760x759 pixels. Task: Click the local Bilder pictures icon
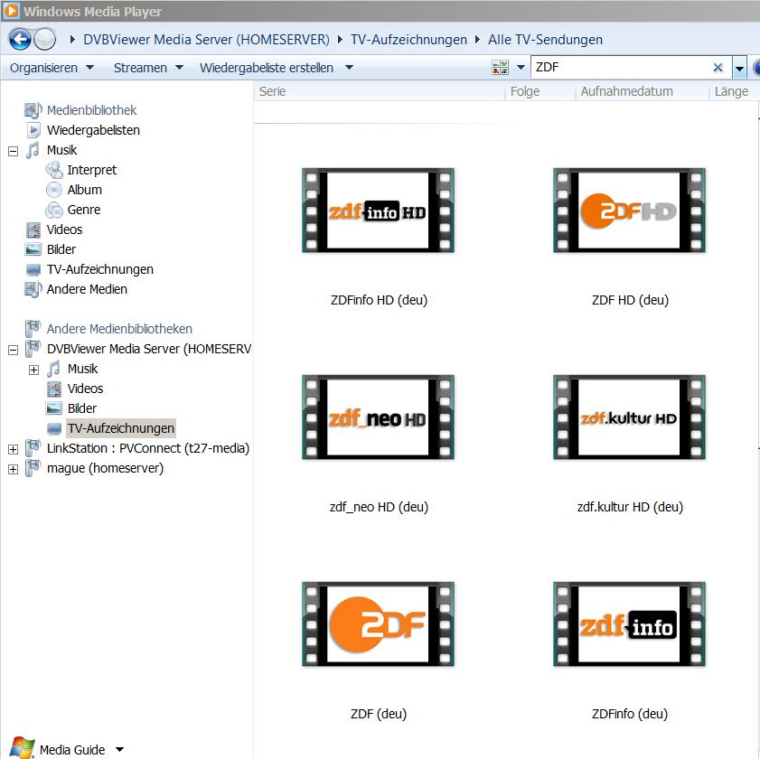[x=33, y=249]
